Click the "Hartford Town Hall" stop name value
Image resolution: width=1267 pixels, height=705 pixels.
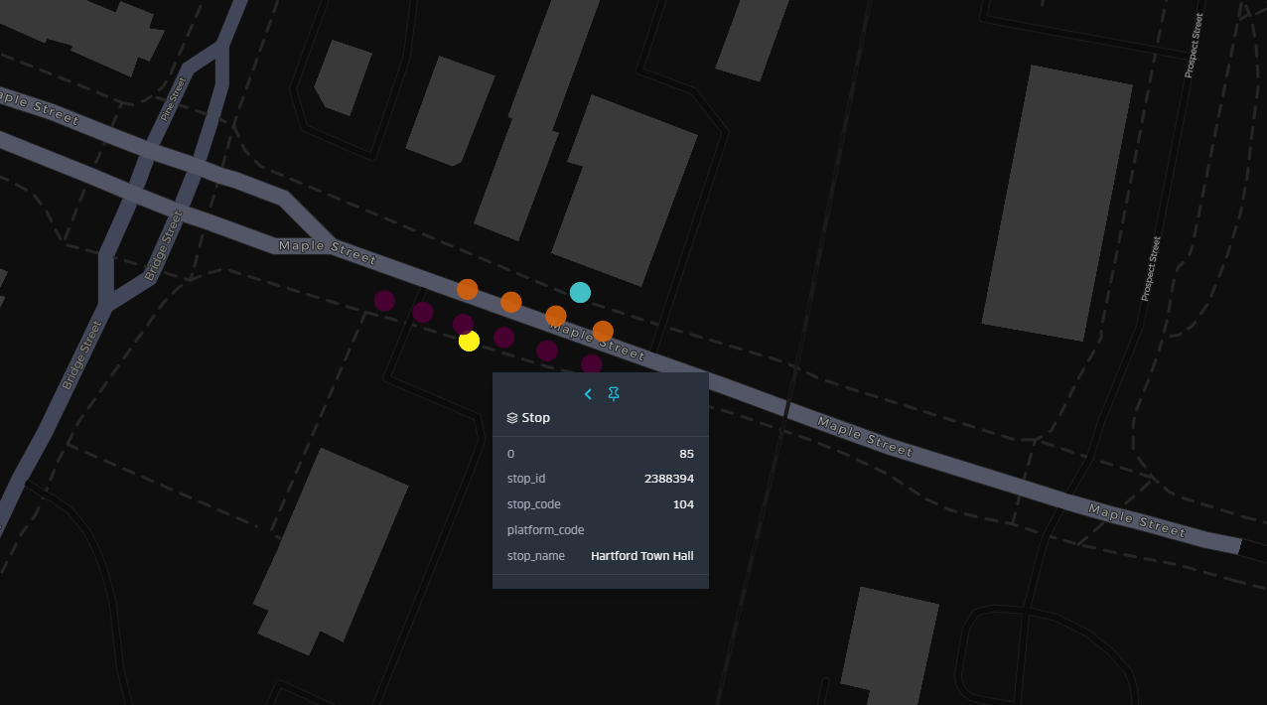(641, 555)
